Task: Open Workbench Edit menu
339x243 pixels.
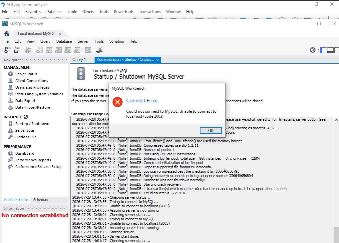Action: point(18,41)
